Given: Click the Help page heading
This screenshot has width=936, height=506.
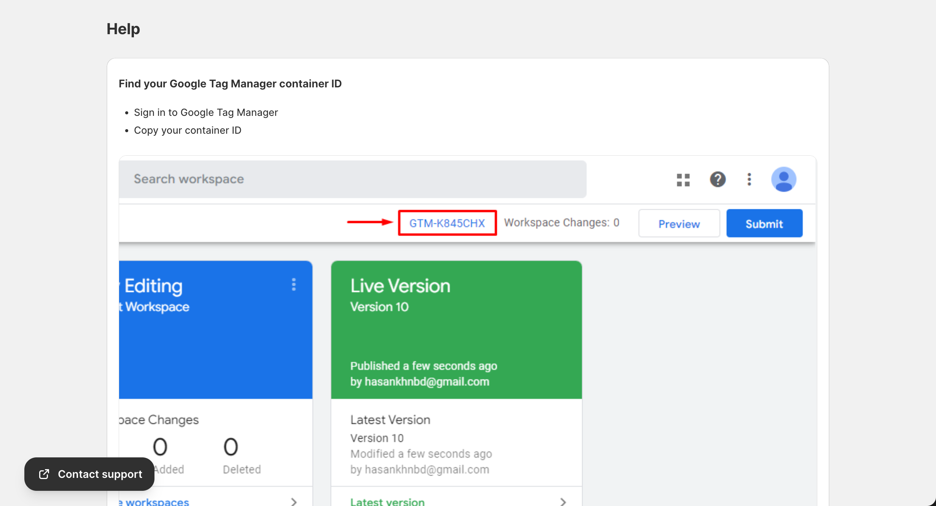Looking at the screenshot, I should click(x=123, y=29).
